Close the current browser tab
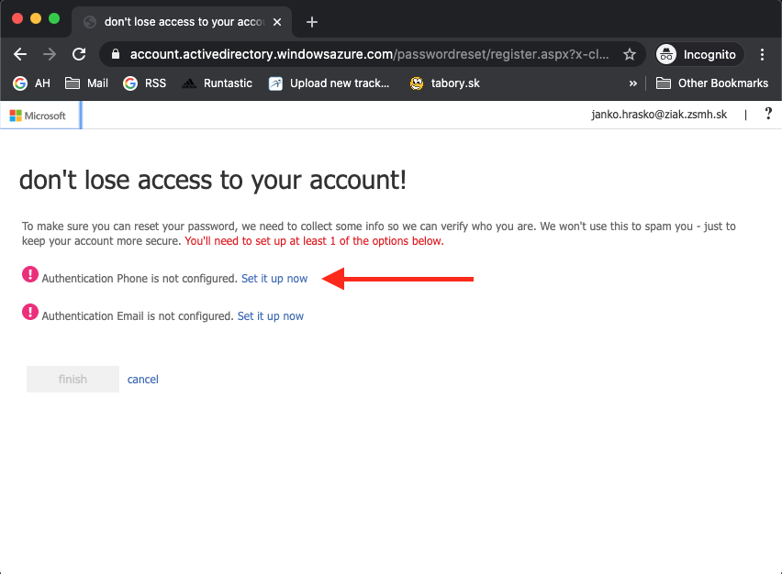This screenshot has height=574, width=782. tap(277, 21)
